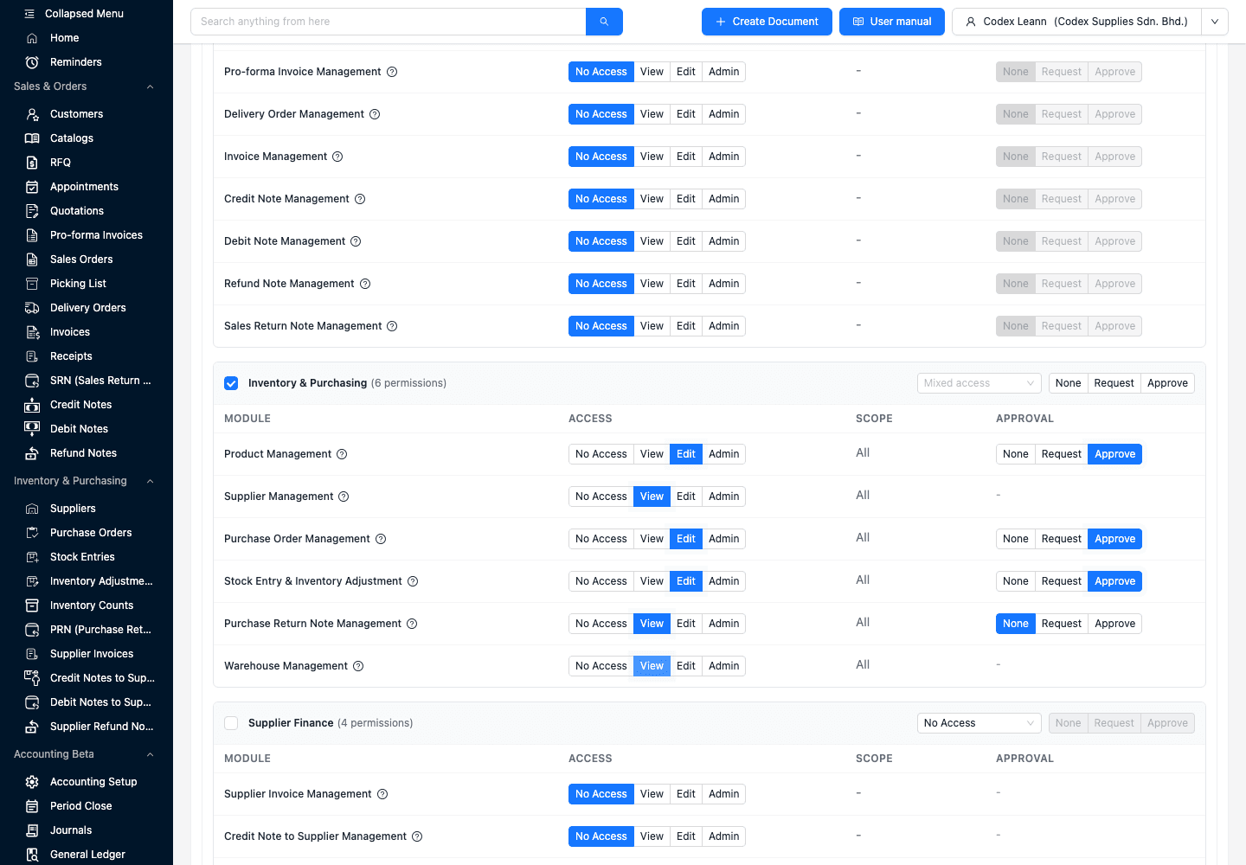
Task: Click the Search anything from here field
Action: pyautogui.click(x=388, y=22)
